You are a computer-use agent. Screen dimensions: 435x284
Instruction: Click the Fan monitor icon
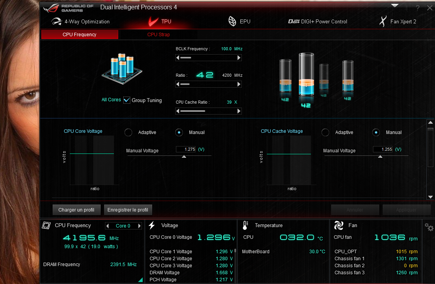[x=339, y=226]
